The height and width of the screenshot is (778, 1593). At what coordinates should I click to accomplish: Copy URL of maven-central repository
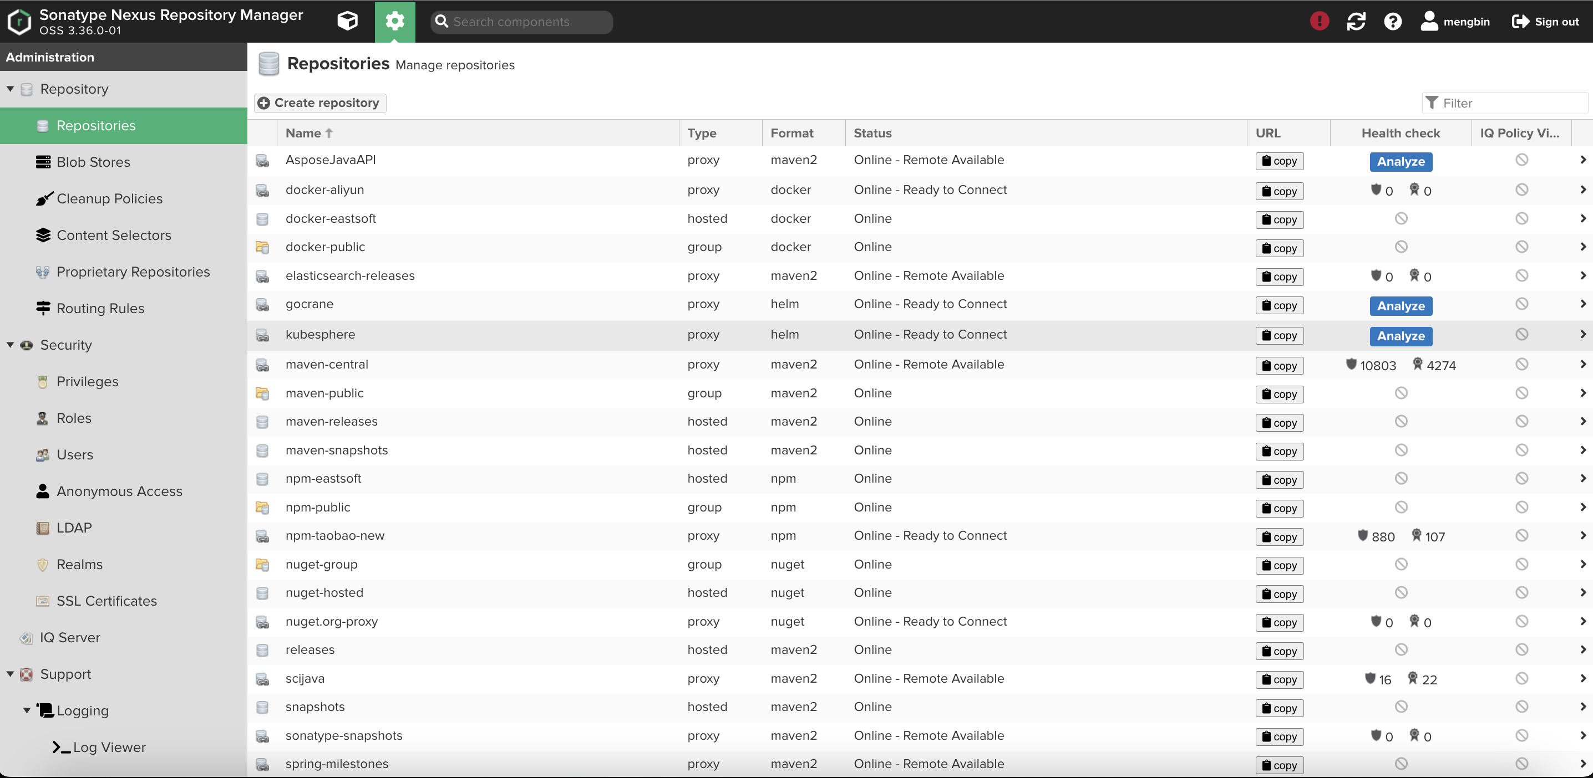[1280, 365]
